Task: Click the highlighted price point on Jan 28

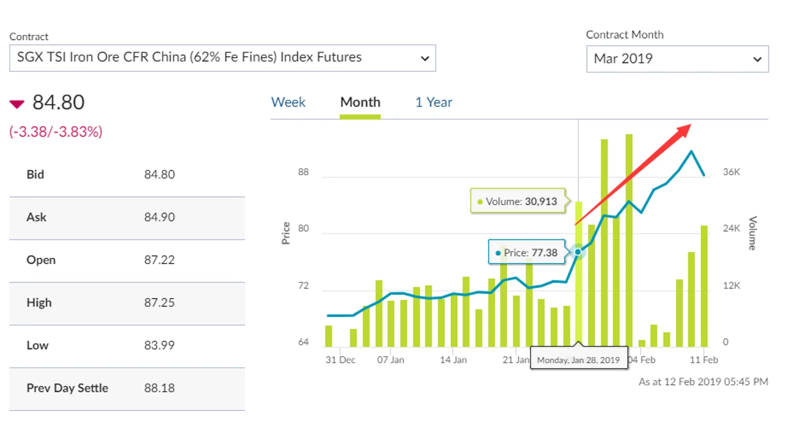Action: [x=578, y=252]
